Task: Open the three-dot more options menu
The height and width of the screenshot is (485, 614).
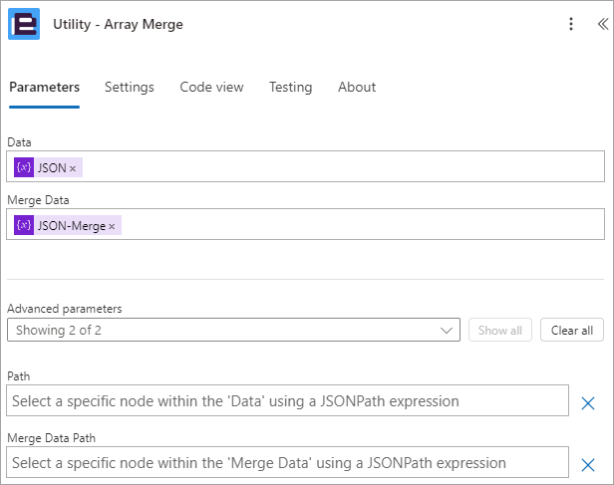Action: (x=571, y=24)
